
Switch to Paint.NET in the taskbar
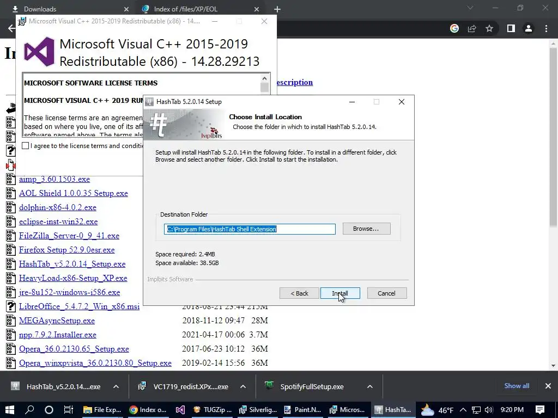(303, 410)
